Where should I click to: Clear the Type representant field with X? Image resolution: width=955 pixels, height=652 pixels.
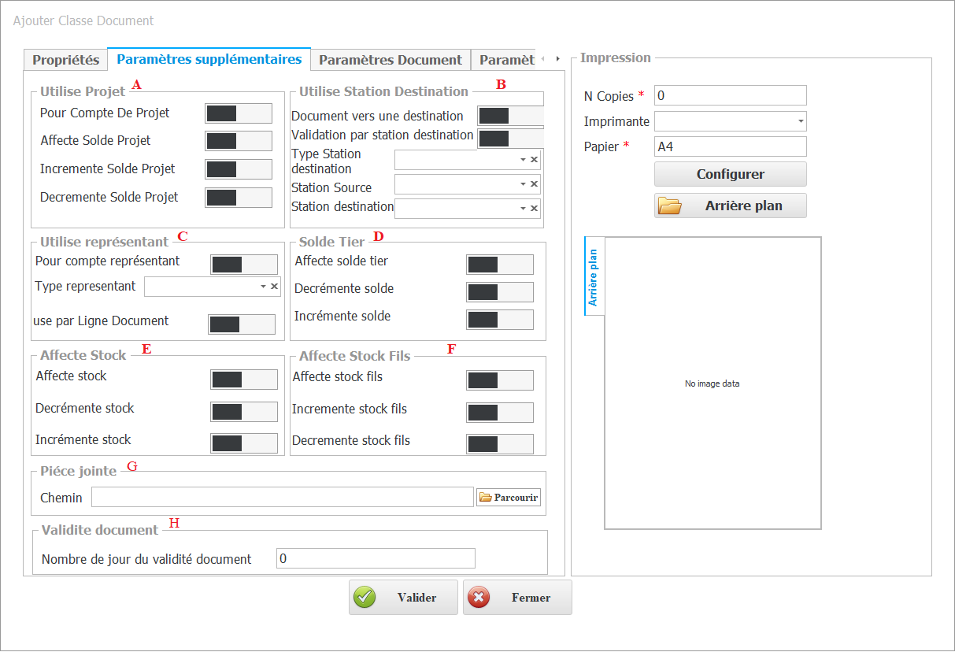[274, 287]
